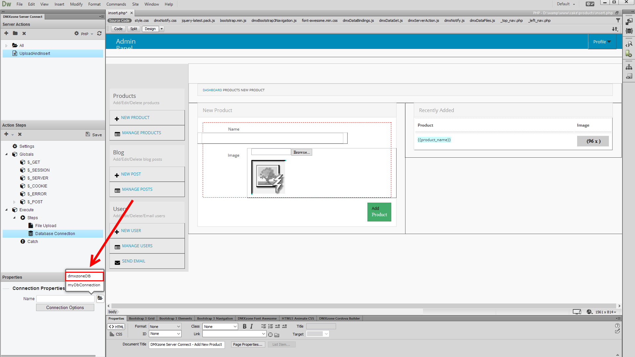Collapse the Globals tree node
The image size is (635, 357).
click(x=6, y=154)
